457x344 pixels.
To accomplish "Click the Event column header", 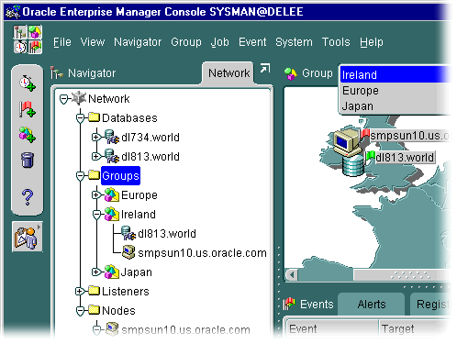I will (x=332, y=328).
